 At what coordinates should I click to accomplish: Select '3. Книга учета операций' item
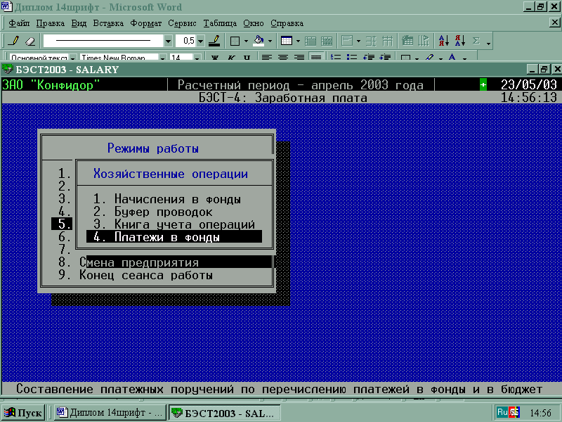click(x=174, y=224)
